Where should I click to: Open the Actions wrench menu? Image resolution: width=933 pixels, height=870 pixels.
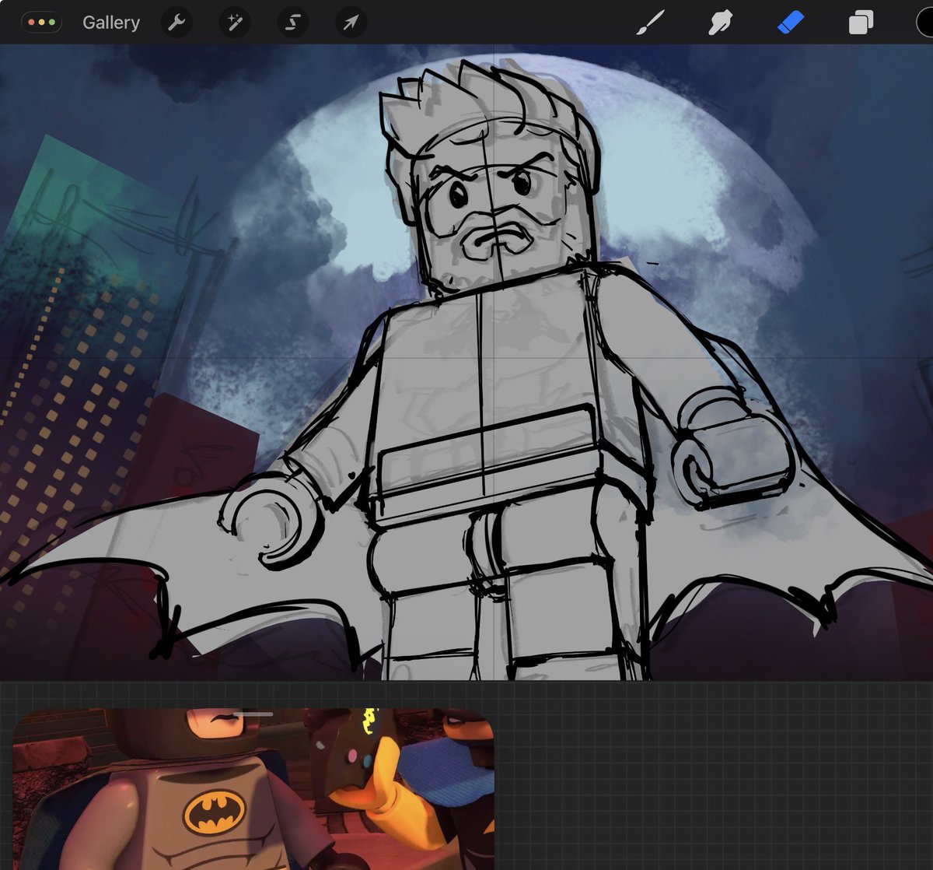[176, 23]
